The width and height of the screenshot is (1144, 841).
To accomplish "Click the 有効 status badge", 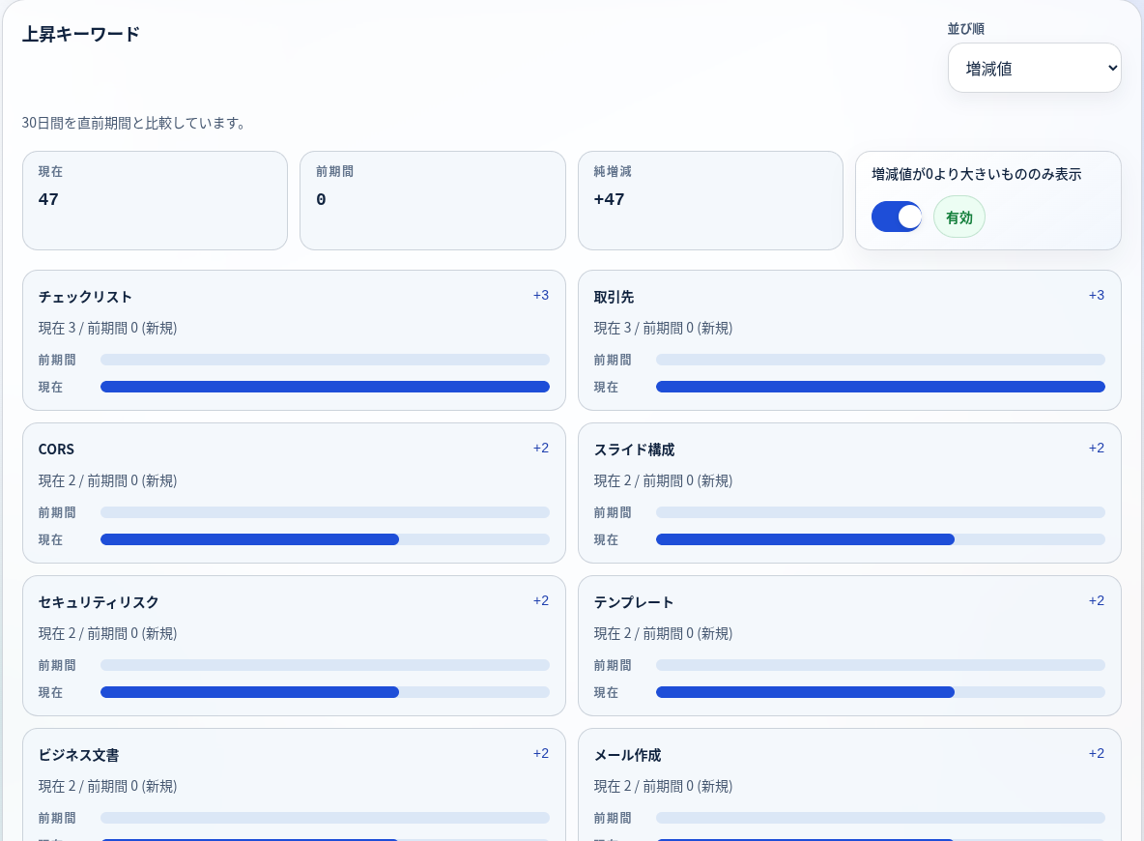I will (958, 217).
